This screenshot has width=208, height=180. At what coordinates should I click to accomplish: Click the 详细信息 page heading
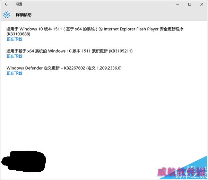[x=24, y=15]
